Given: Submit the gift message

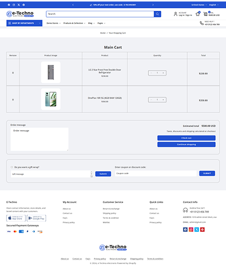Looking at the screenshot, I should tap(103, 174).
